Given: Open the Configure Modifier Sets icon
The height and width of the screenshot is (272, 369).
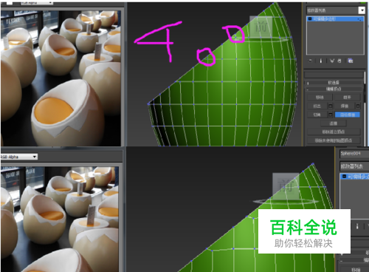Looking at the screenshot, I should click(351, 61).
